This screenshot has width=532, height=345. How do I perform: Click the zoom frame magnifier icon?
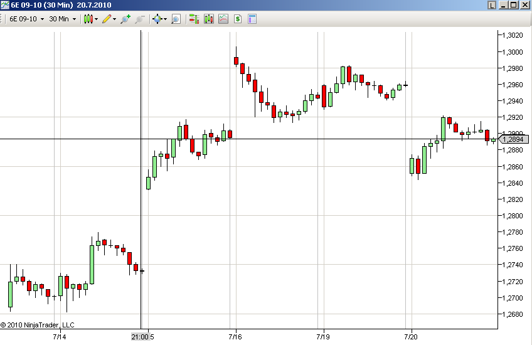[x=176, y=19]
